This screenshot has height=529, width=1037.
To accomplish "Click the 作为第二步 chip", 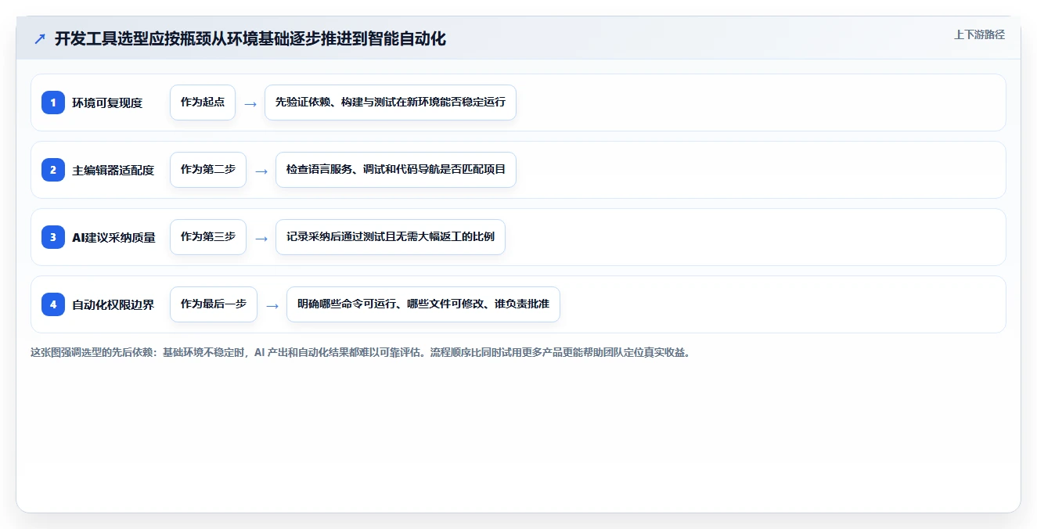I will pyautogui.click(x=208, y=170).
